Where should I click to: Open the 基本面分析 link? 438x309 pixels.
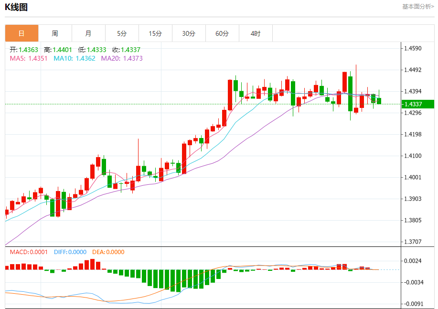[418, 6]
